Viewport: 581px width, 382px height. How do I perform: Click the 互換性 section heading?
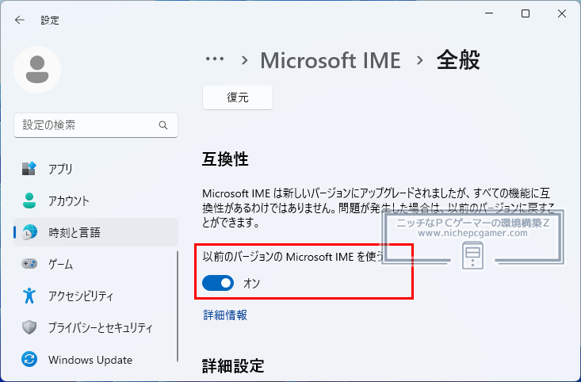(225, 159)
